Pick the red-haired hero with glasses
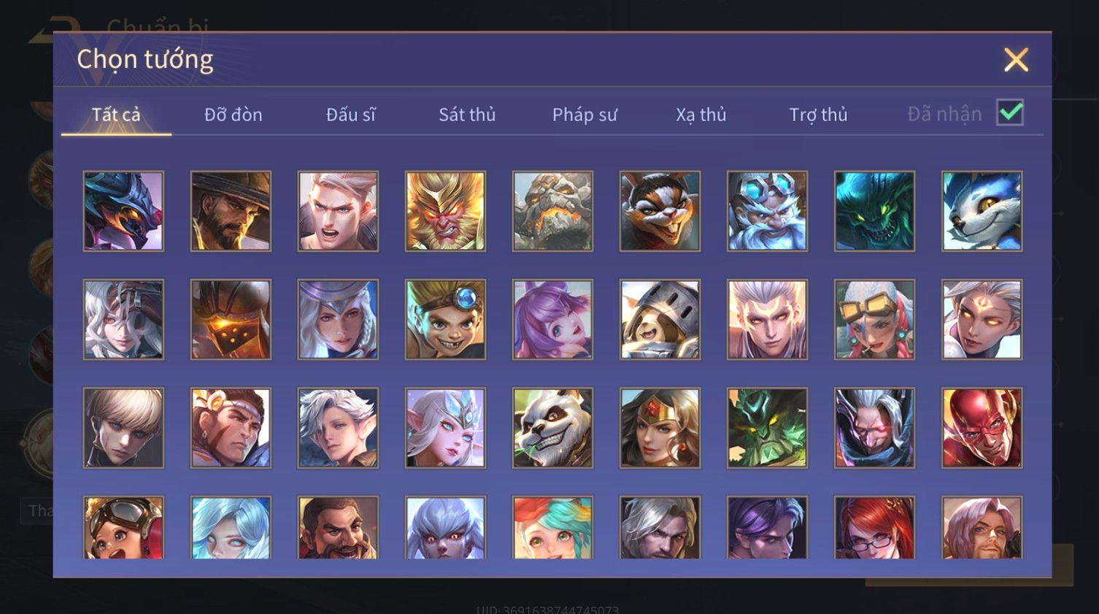Image resolution: width=1099 pixels, height=614 pixels. tap(874, 528)
